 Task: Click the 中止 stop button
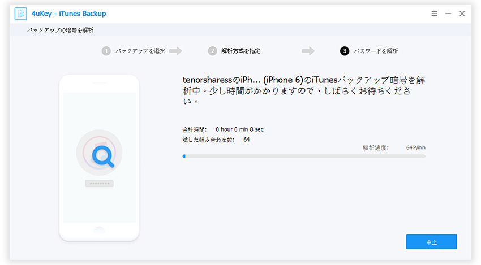point(431,242)
